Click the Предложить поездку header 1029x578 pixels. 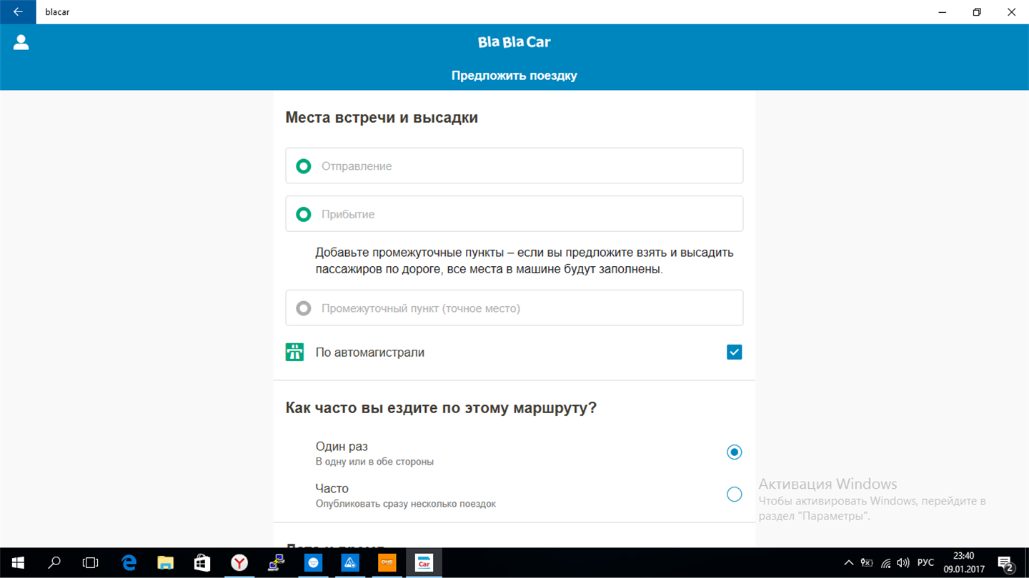(514, 76)
